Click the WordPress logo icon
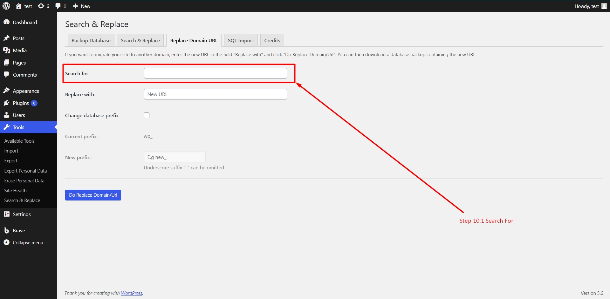Viewport: 610px width, 299px height. coord(6,6)
